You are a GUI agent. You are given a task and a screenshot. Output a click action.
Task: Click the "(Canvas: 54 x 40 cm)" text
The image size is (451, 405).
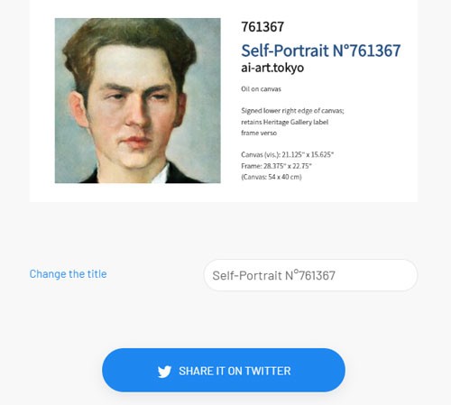(272, 177)
